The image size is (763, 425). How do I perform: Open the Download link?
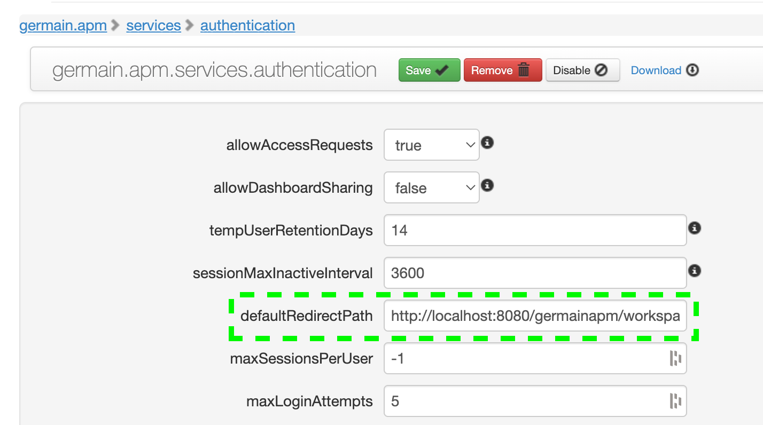click(656, 70)
